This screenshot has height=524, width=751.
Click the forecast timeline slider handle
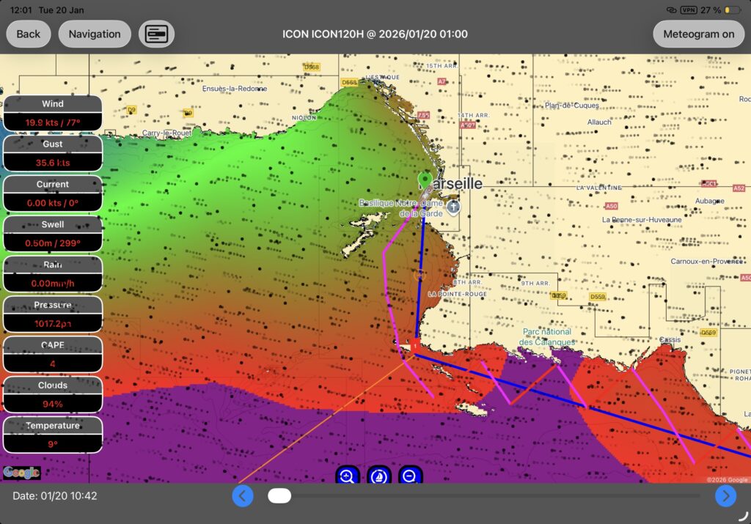coord(279,496)
